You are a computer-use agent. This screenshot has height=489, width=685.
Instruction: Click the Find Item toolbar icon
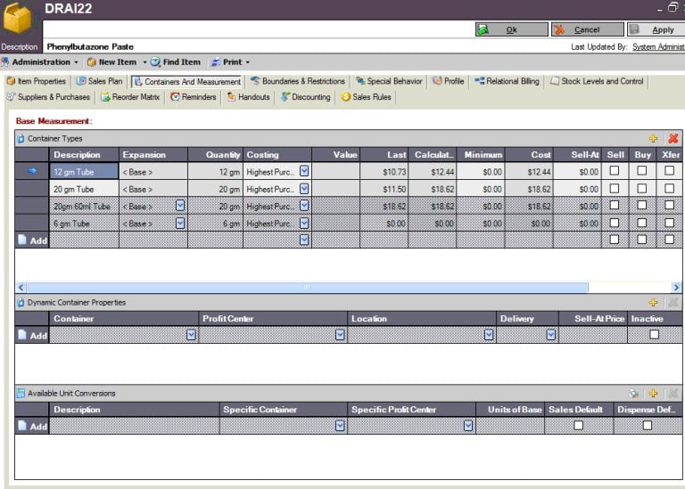coord(155,62)
